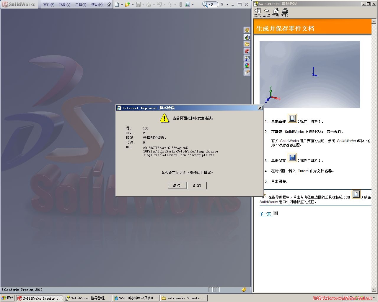Open the File Explorer task pane tab

[x=247, y=44]
